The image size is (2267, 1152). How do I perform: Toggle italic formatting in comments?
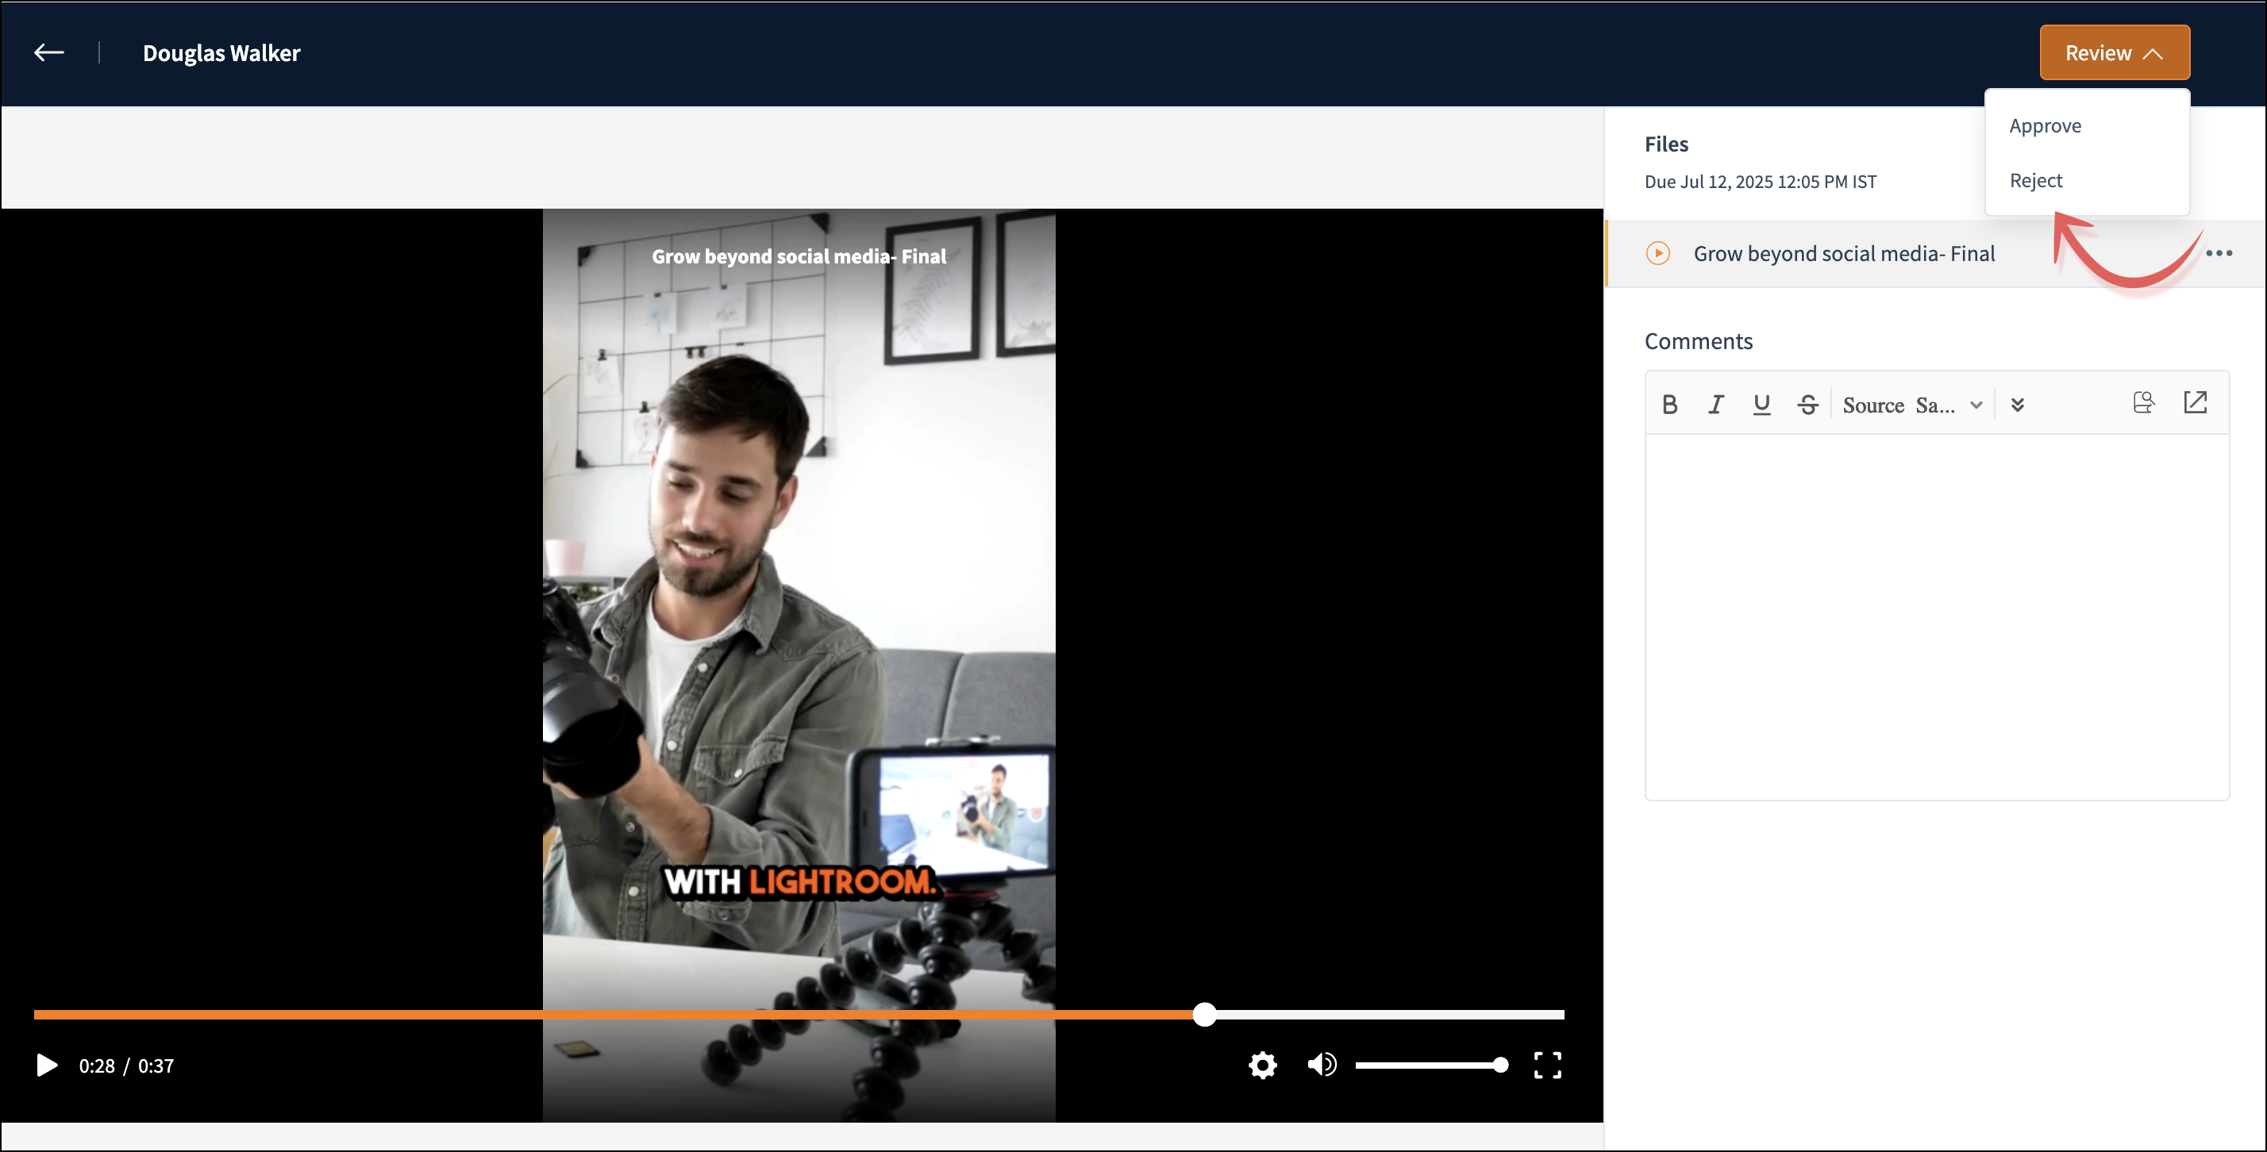pyautogui.click(x=1715, y=405)
